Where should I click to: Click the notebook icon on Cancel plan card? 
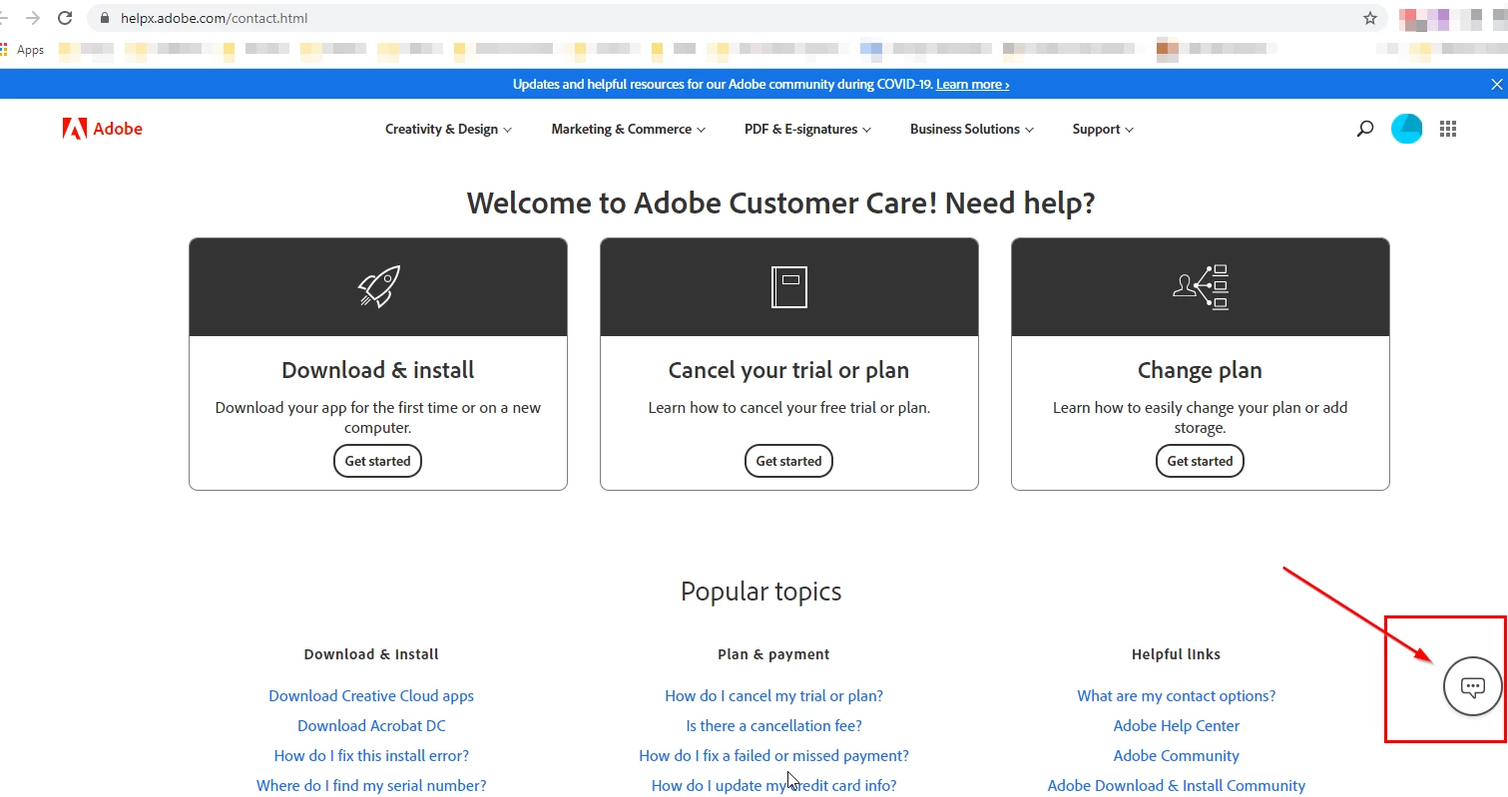pos(789,286)
